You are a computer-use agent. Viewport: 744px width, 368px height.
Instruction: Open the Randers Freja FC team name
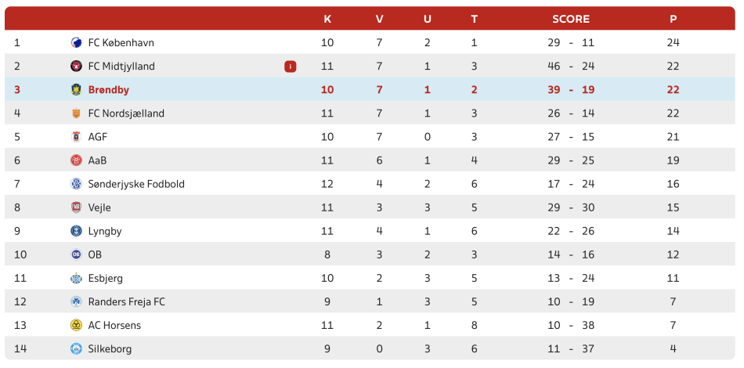[x=127, y=301]
